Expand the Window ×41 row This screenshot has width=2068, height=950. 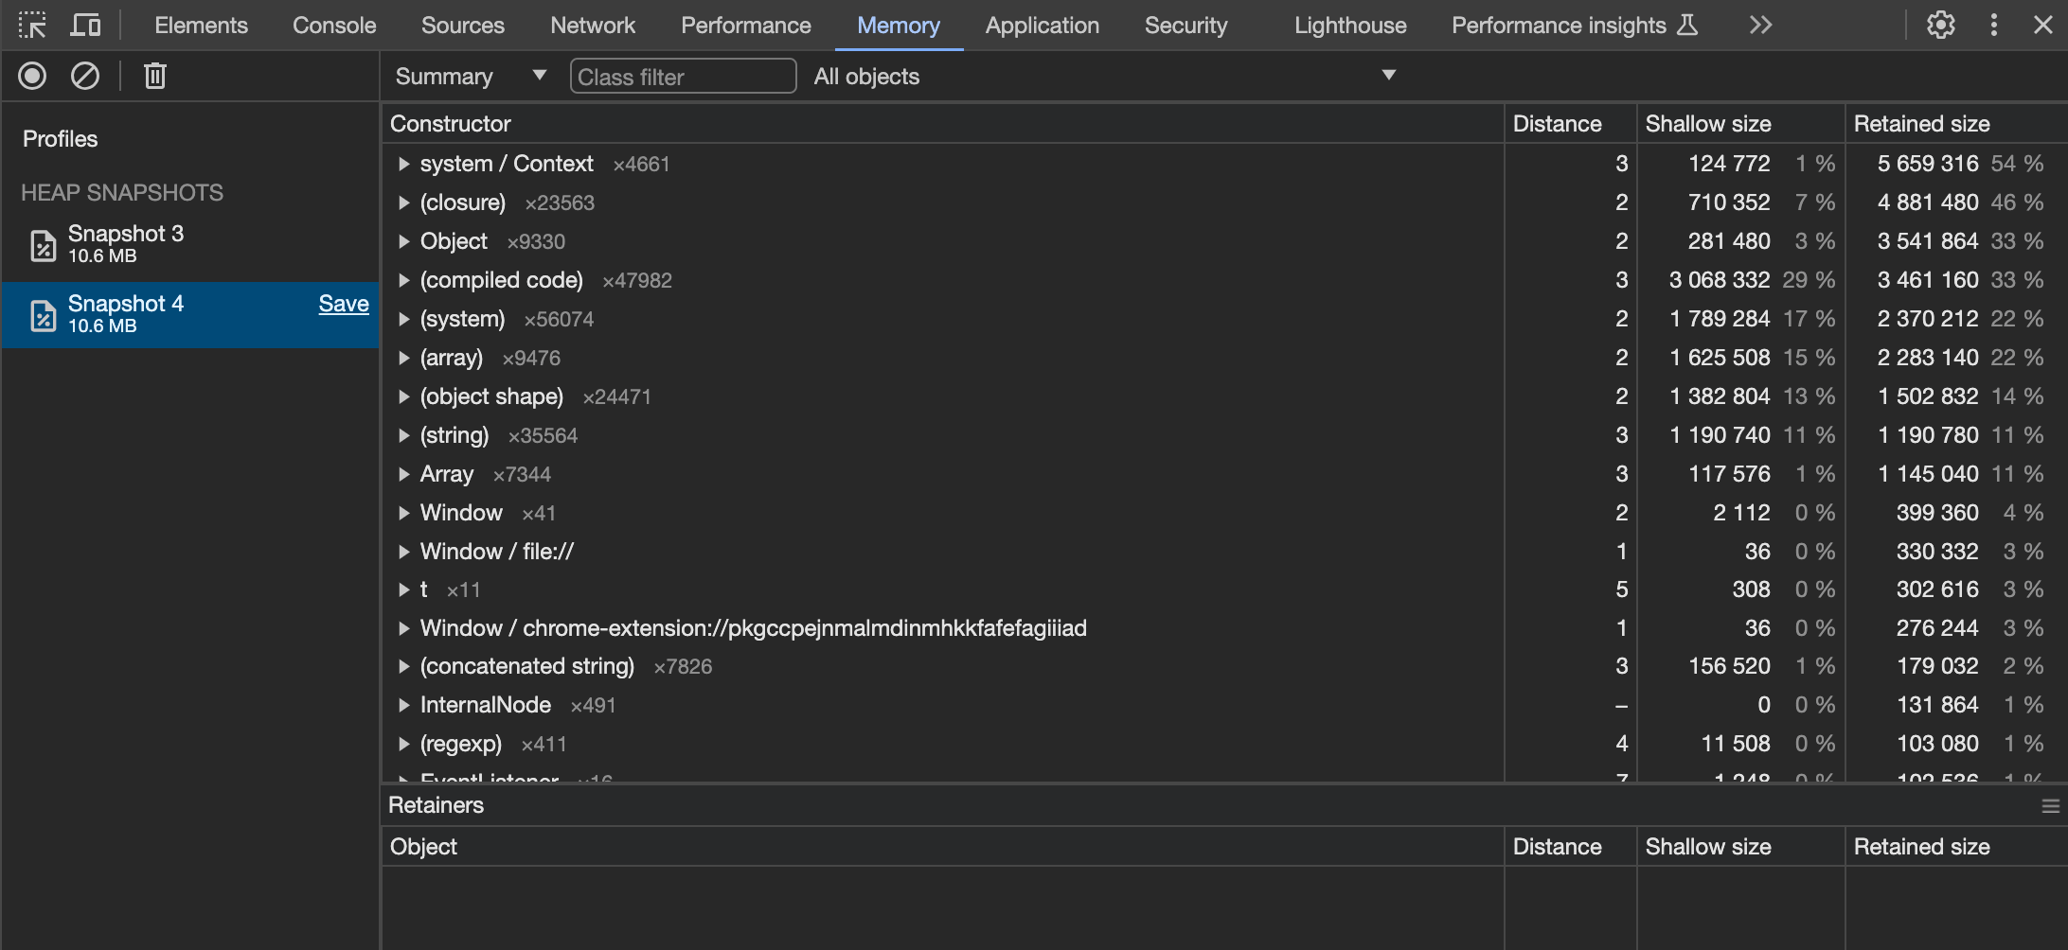[x=404, y=513]
